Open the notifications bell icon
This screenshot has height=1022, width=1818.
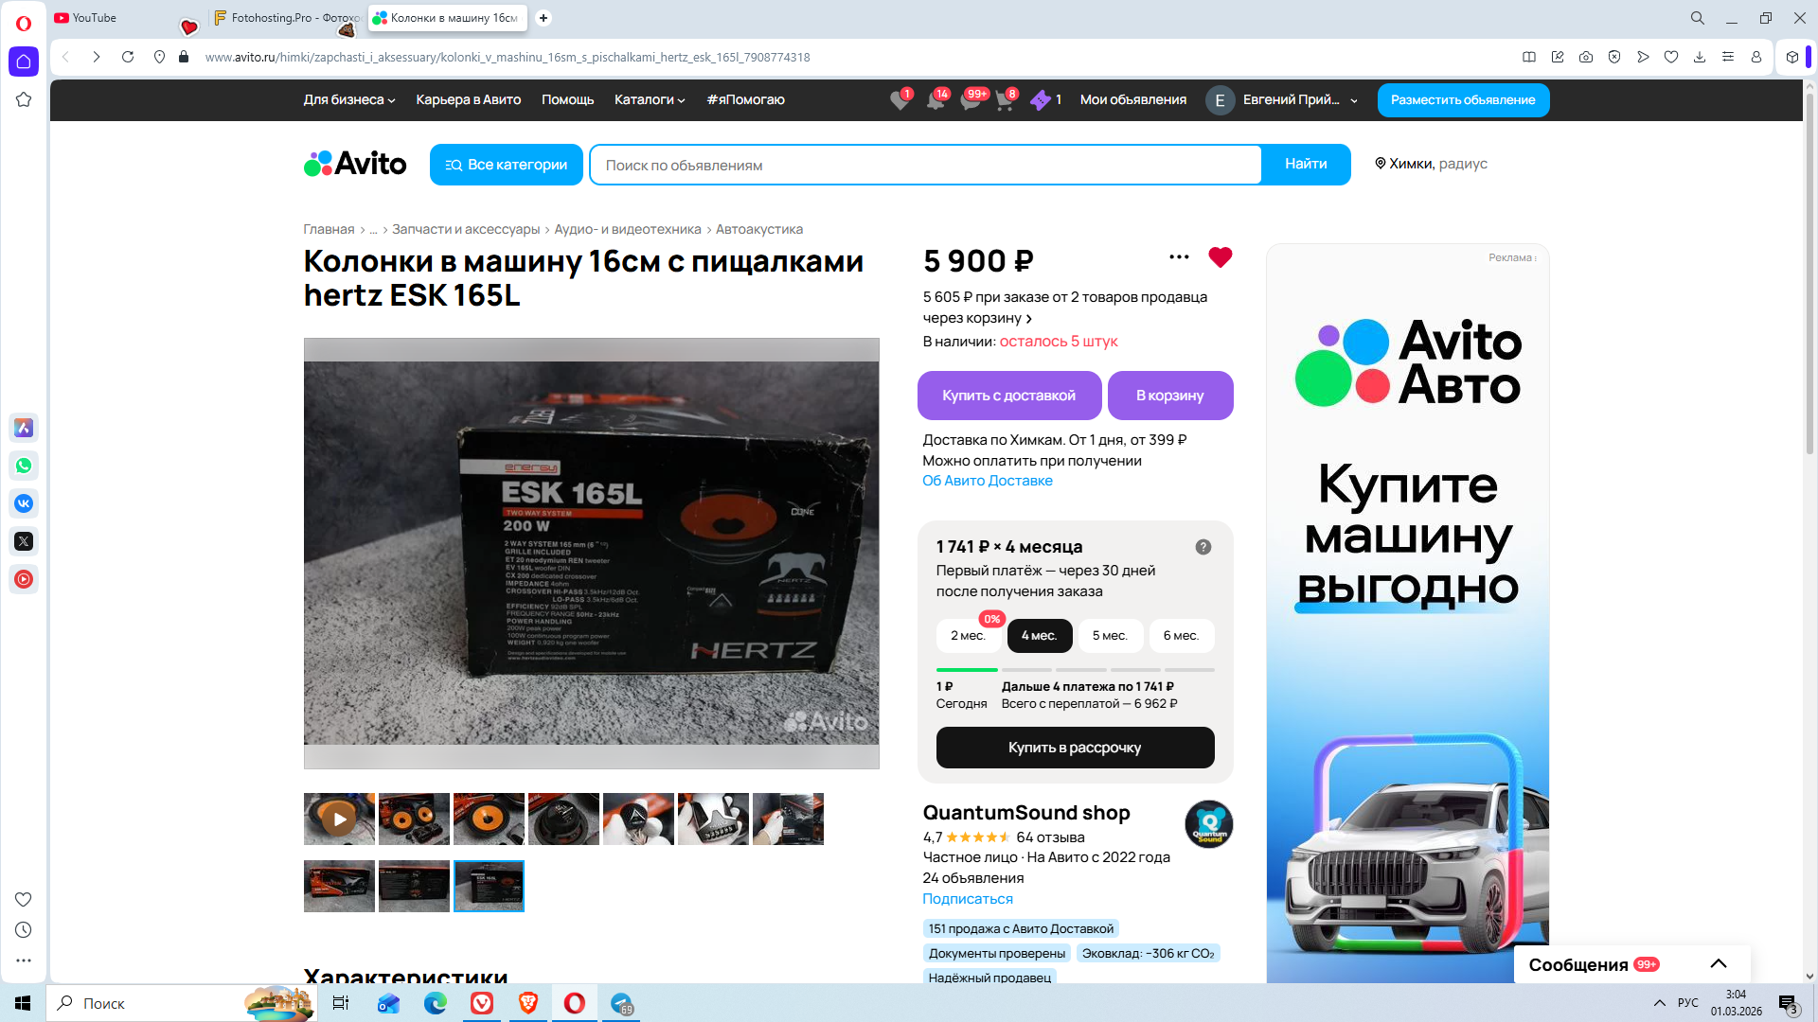tap(936, 100)
